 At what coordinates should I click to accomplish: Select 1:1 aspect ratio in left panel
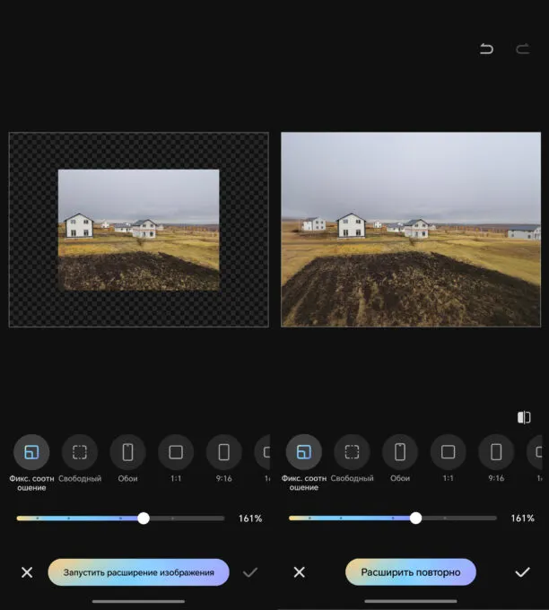point(176,452)
